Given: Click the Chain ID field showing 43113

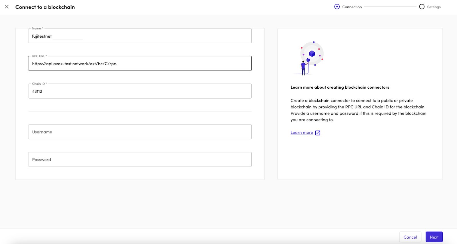Looking at the screenshot, I should pyautogui.click(x=140, y=91).
